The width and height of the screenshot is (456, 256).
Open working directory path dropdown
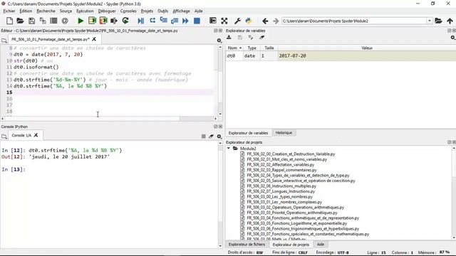pos(429,21)
